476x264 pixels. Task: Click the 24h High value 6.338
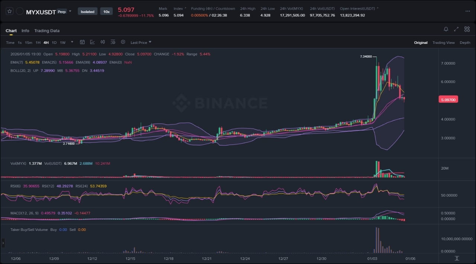click(x=245, y=15)
